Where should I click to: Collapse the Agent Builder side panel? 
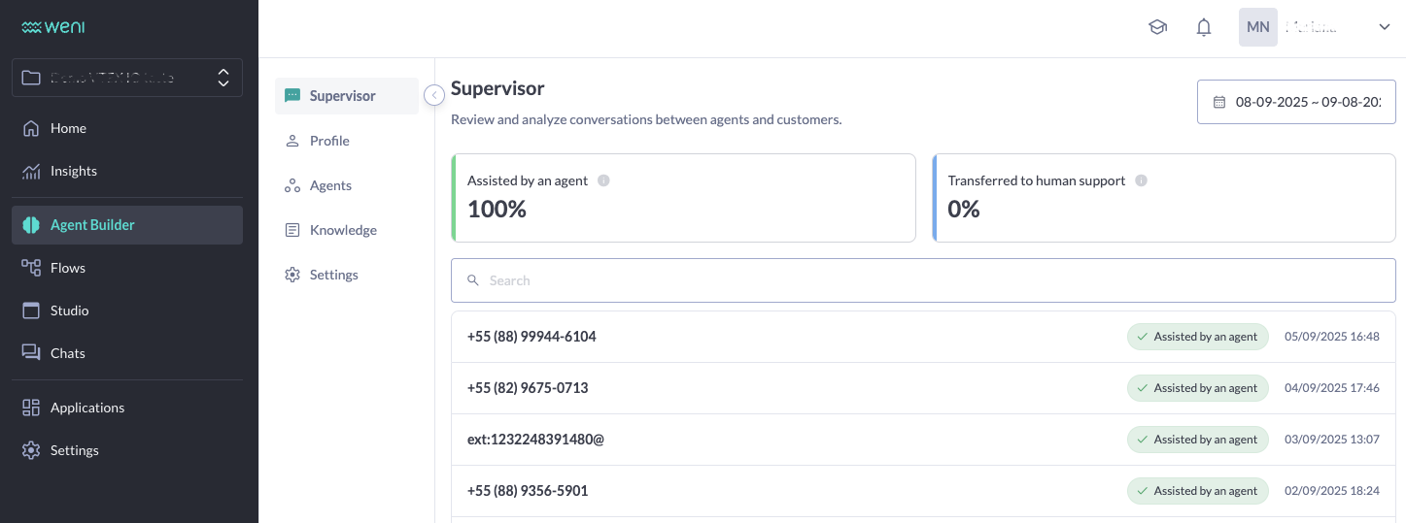pos(434,95)
